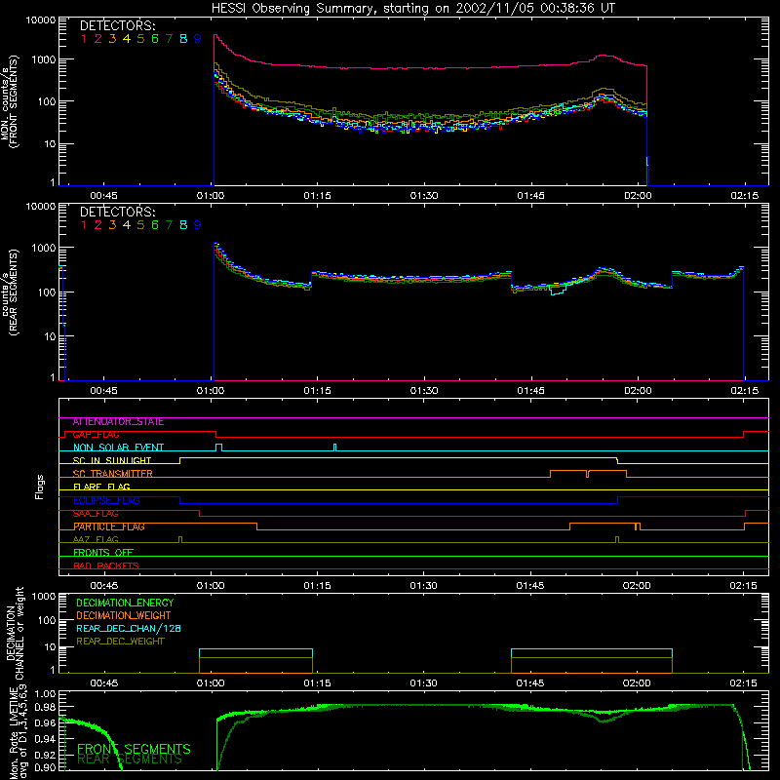Click detector 8 label in front segments legend
The width and height of the screenshot is (780, 780).
click(183, 39)
